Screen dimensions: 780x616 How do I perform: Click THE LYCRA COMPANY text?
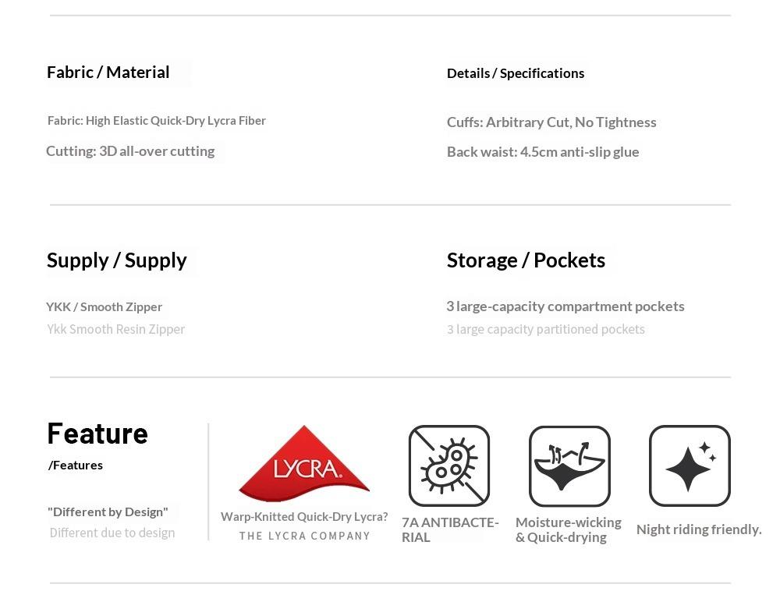pyautogui.click(x=305, y=536)
